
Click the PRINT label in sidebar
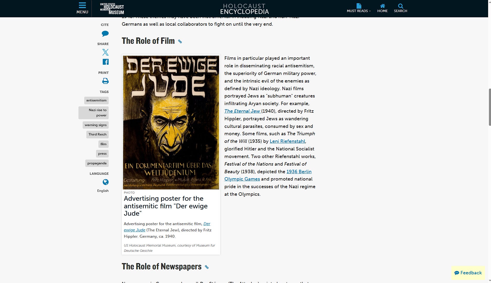point(103,73)
